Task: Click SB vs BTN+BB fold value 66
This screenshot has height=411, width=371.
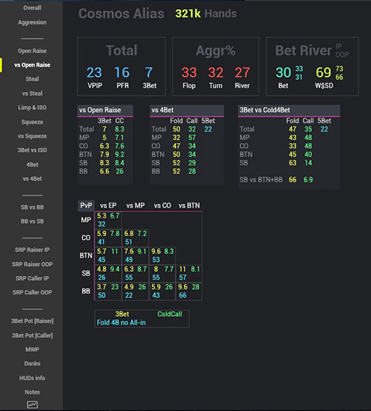Action: tap(292, 180)
